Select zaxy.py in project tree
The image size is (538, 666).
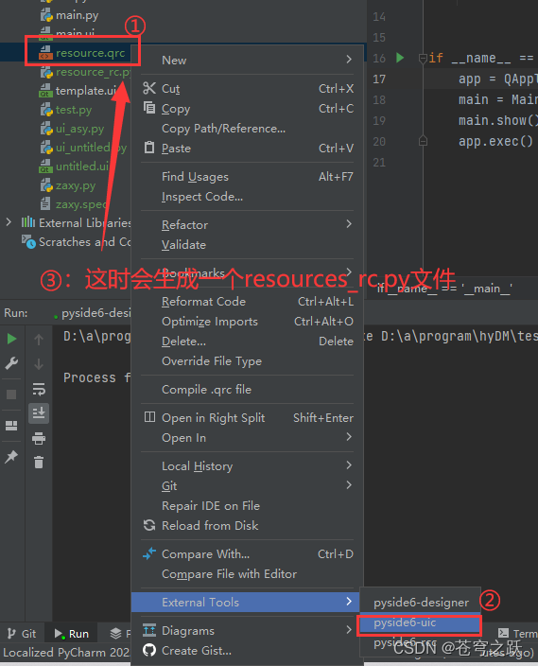tap(68, 185)
